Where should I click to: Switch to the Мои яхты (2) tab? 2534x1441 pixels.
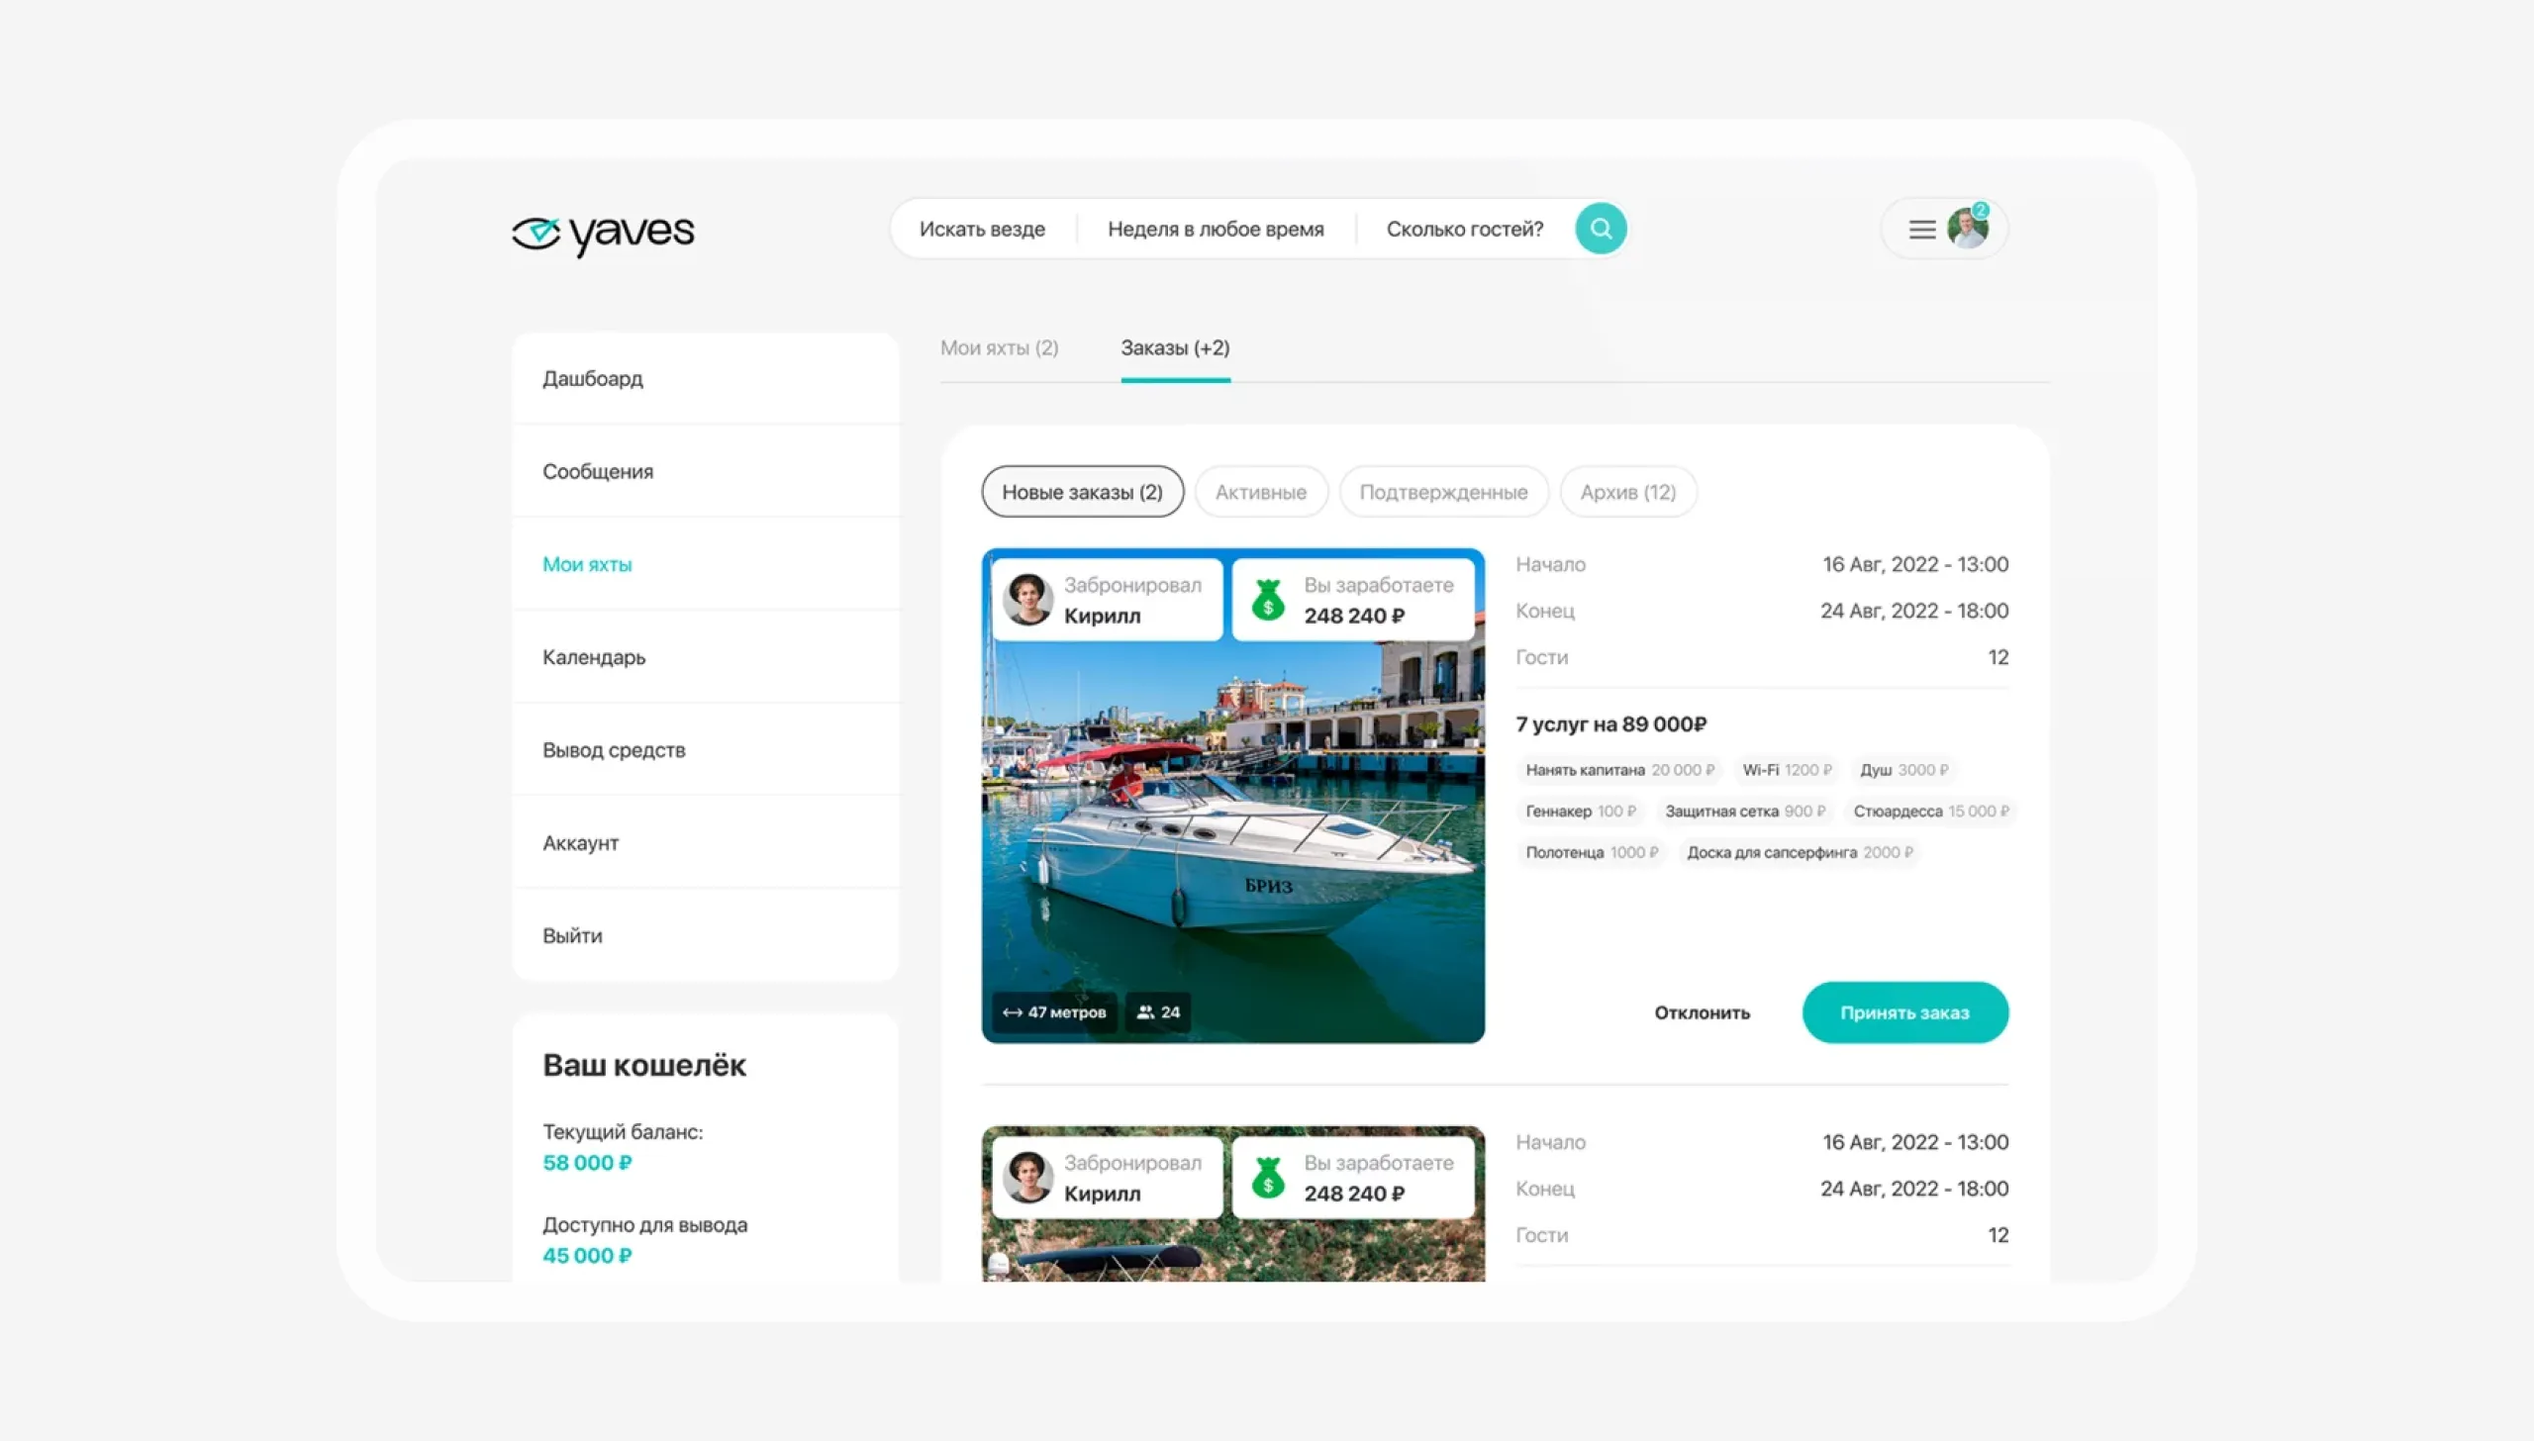999,347
